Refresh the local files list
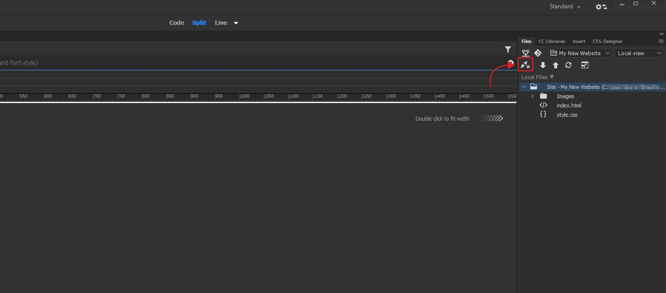 (568, 65)
